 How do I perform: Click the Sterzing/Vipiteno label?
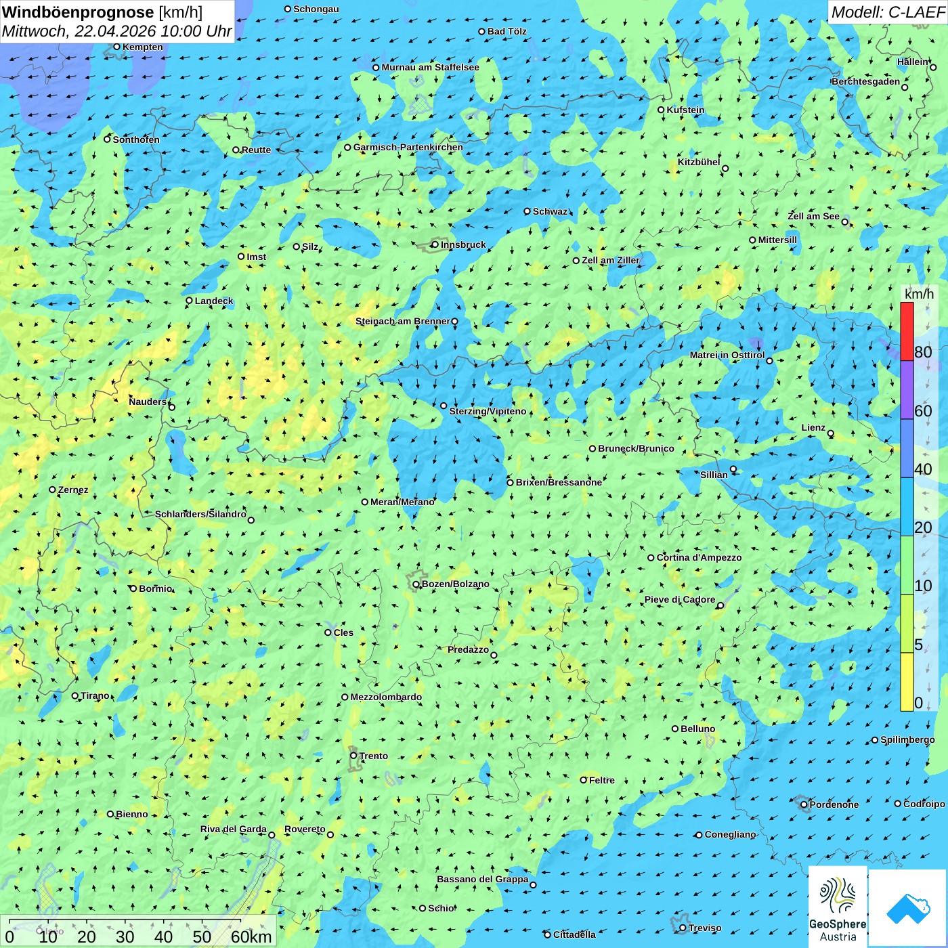[x=488, y=411]
